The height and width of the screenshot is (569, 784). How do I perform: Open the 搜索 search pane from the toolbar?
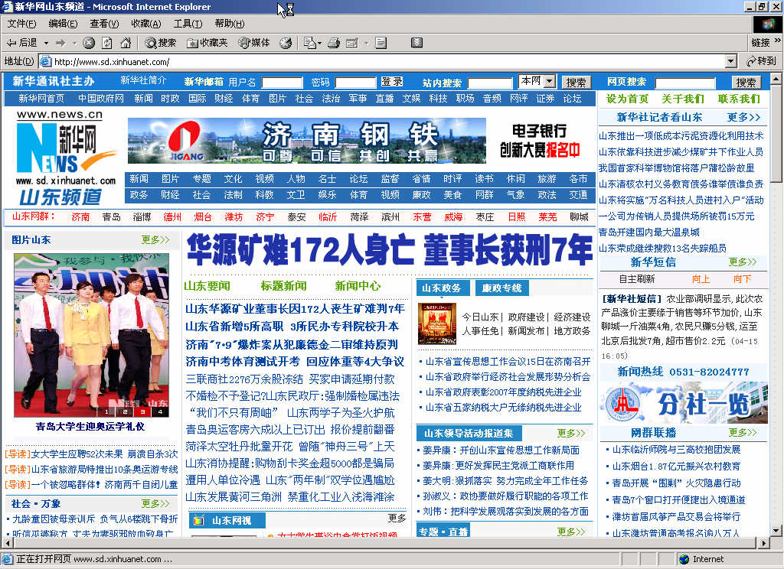160,43
